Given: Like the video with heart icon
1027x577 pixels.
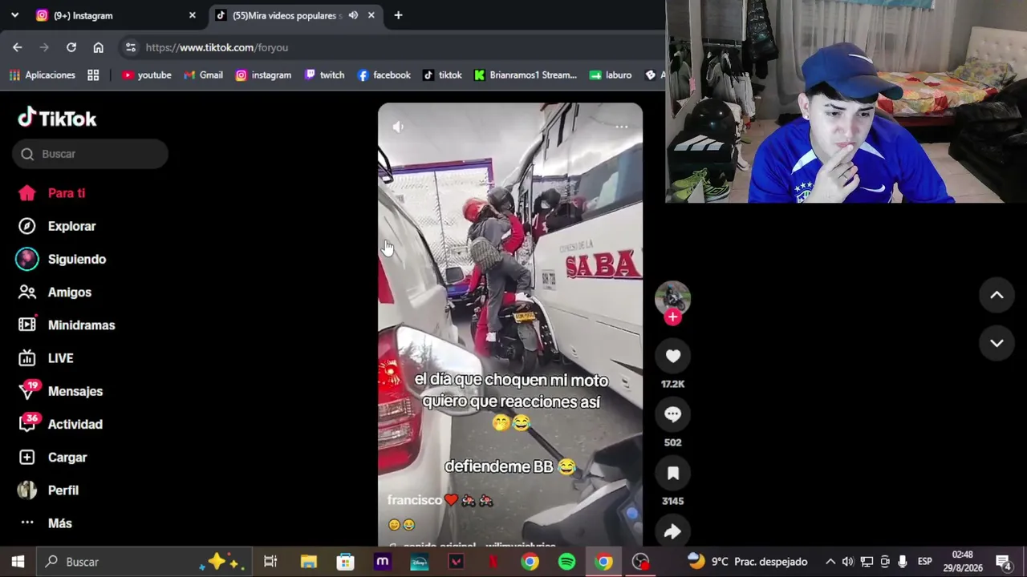Looking at the screenshot, I should [672, 356].
